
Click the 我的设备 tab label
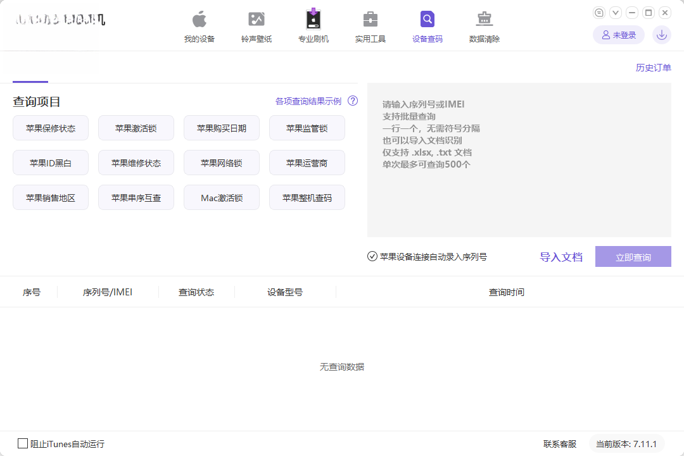point(199,39)
